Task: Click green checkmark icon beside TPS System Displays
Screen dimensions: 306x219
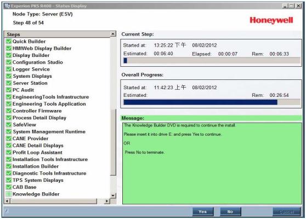Action: [x=9, y=180]
